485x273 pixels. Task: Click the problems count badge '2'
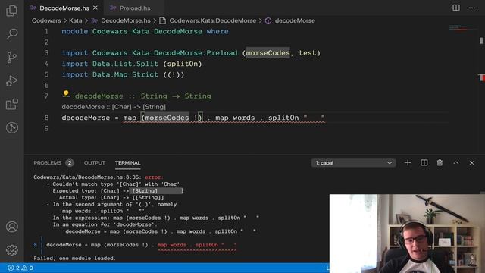tap(70, 163)
